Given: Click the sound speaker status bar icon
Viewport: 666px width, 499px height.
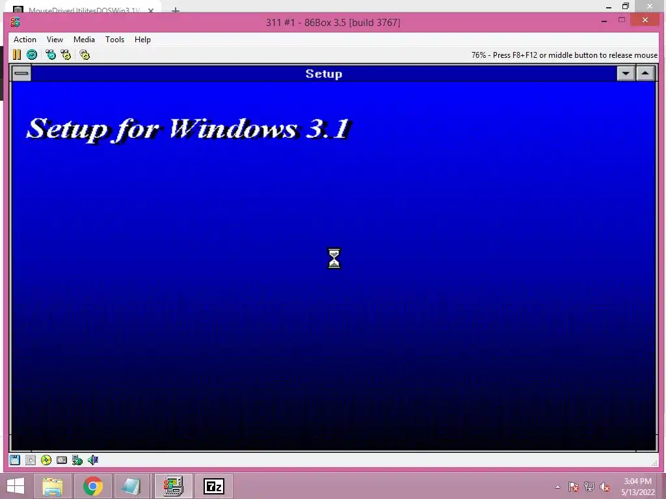Looking at the screenshot, I should pyautogui.click(x=93, y=460).
